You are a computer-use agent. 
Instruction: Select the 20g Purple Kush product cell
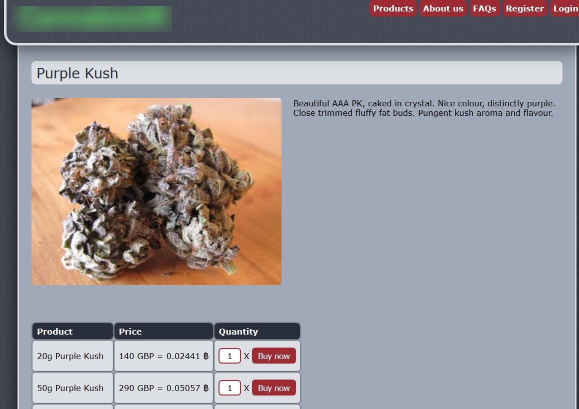72,356
